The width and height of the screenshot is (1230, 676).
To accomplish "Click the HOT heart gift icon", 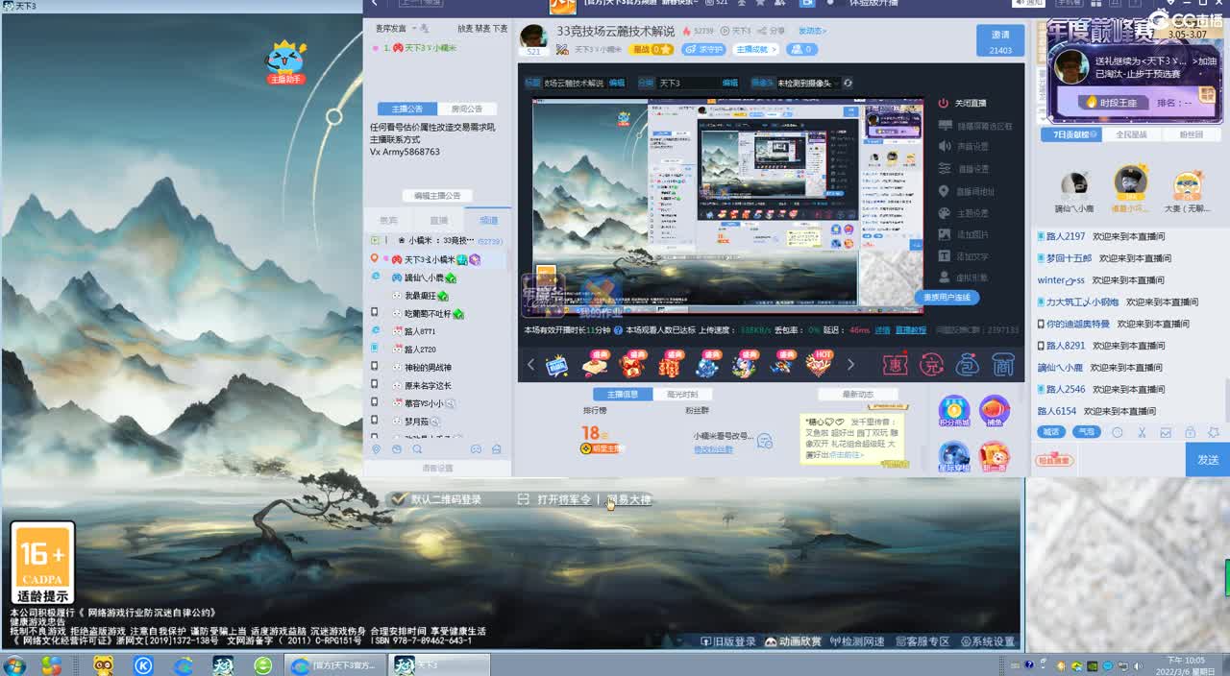I will [819, 363].
